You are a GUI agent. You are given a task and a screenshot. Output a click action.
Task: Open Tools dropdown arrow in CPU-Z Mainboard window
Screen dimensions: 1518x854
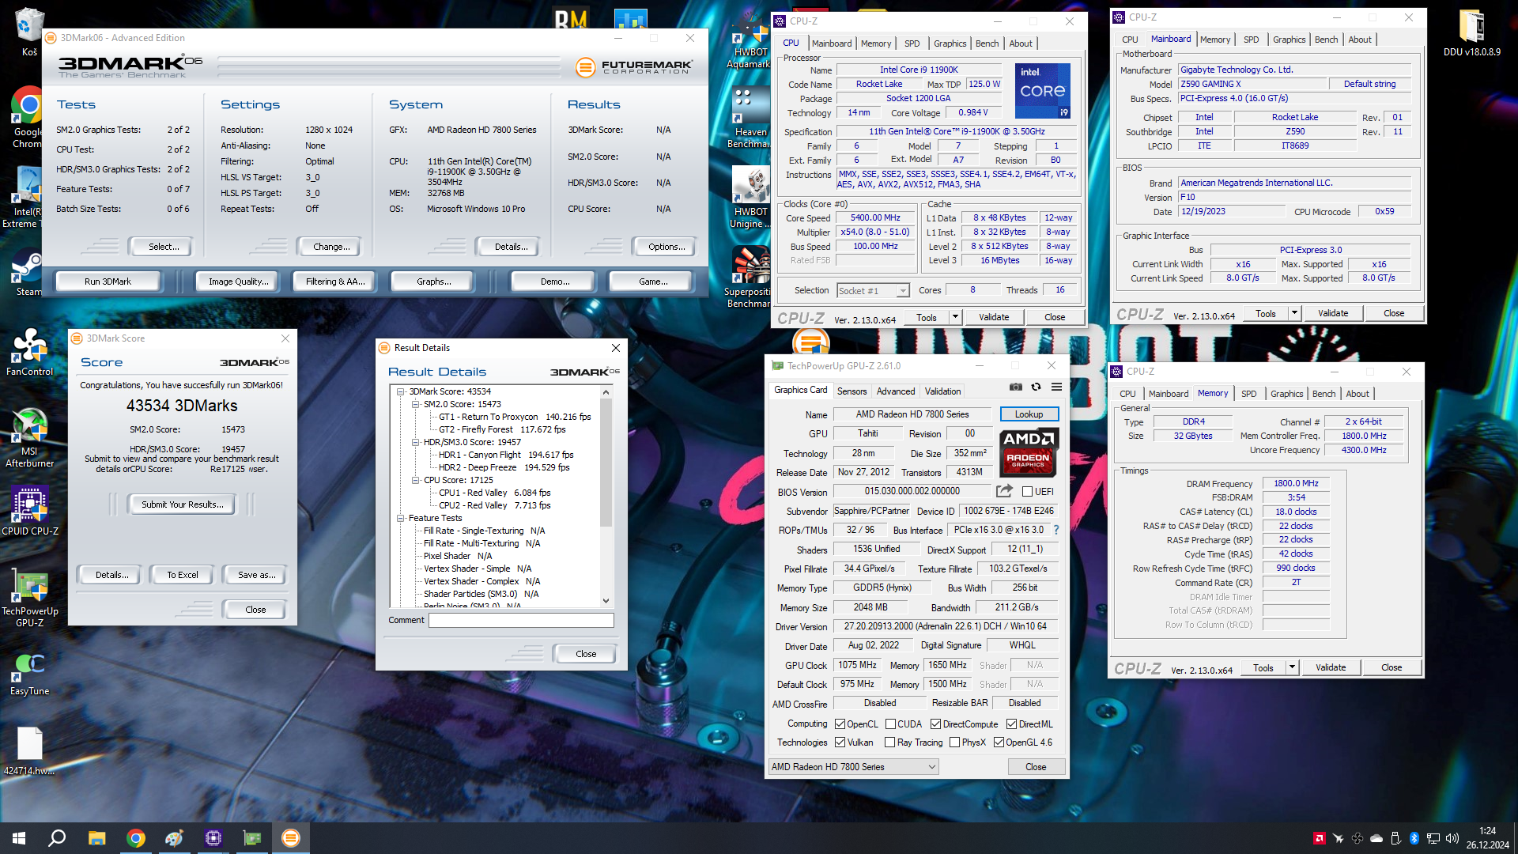pos(1294,313)
